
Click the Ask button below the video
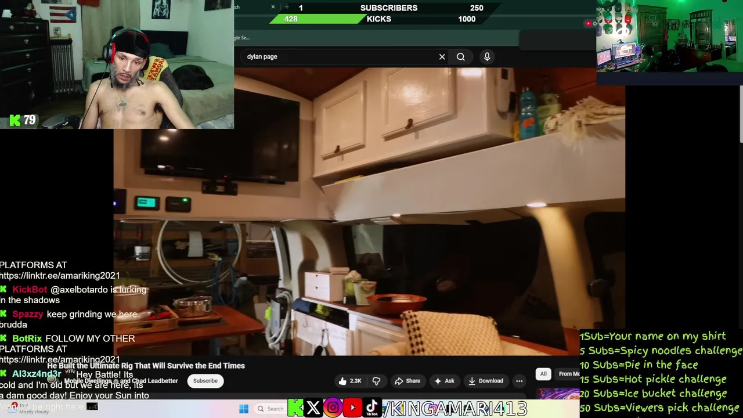pos(444,381)
